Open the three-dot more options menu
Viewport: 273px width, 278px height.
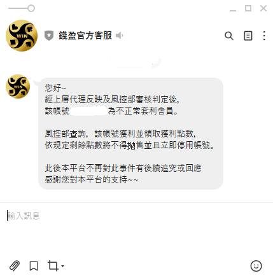(264, 36)
